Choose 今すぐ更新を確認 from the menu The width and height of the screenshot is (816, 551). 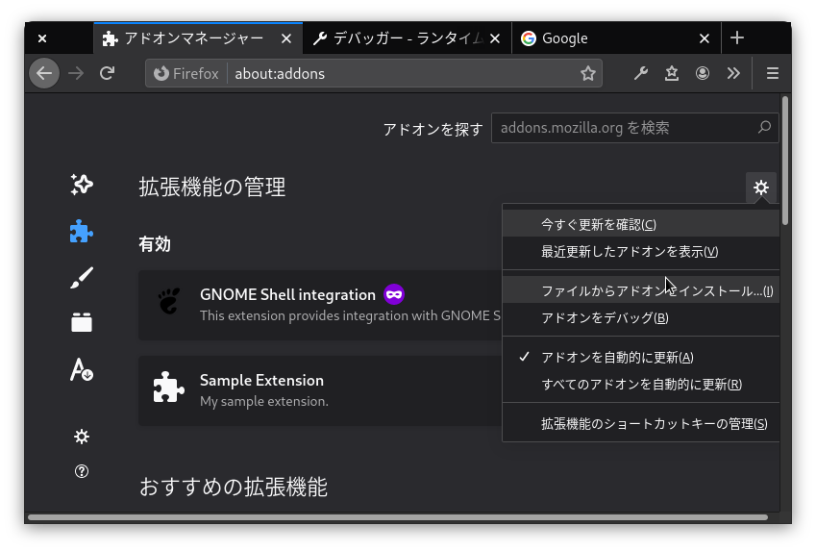click(598, 224)
